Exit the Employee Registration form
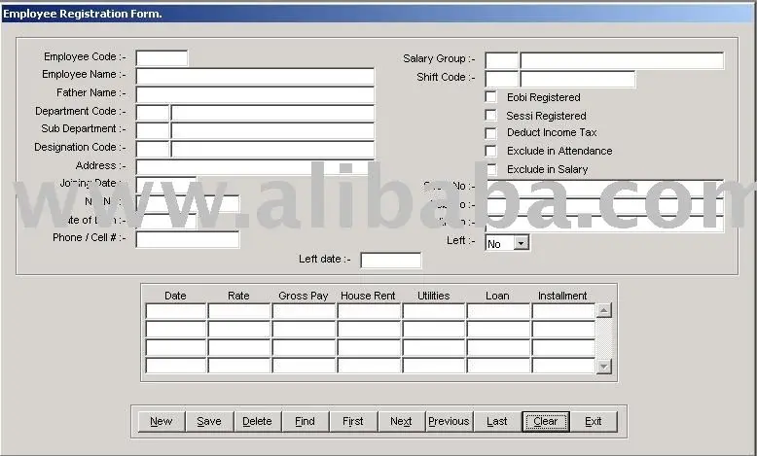Screen dimensions: 757x456 (x=594, y=421)
